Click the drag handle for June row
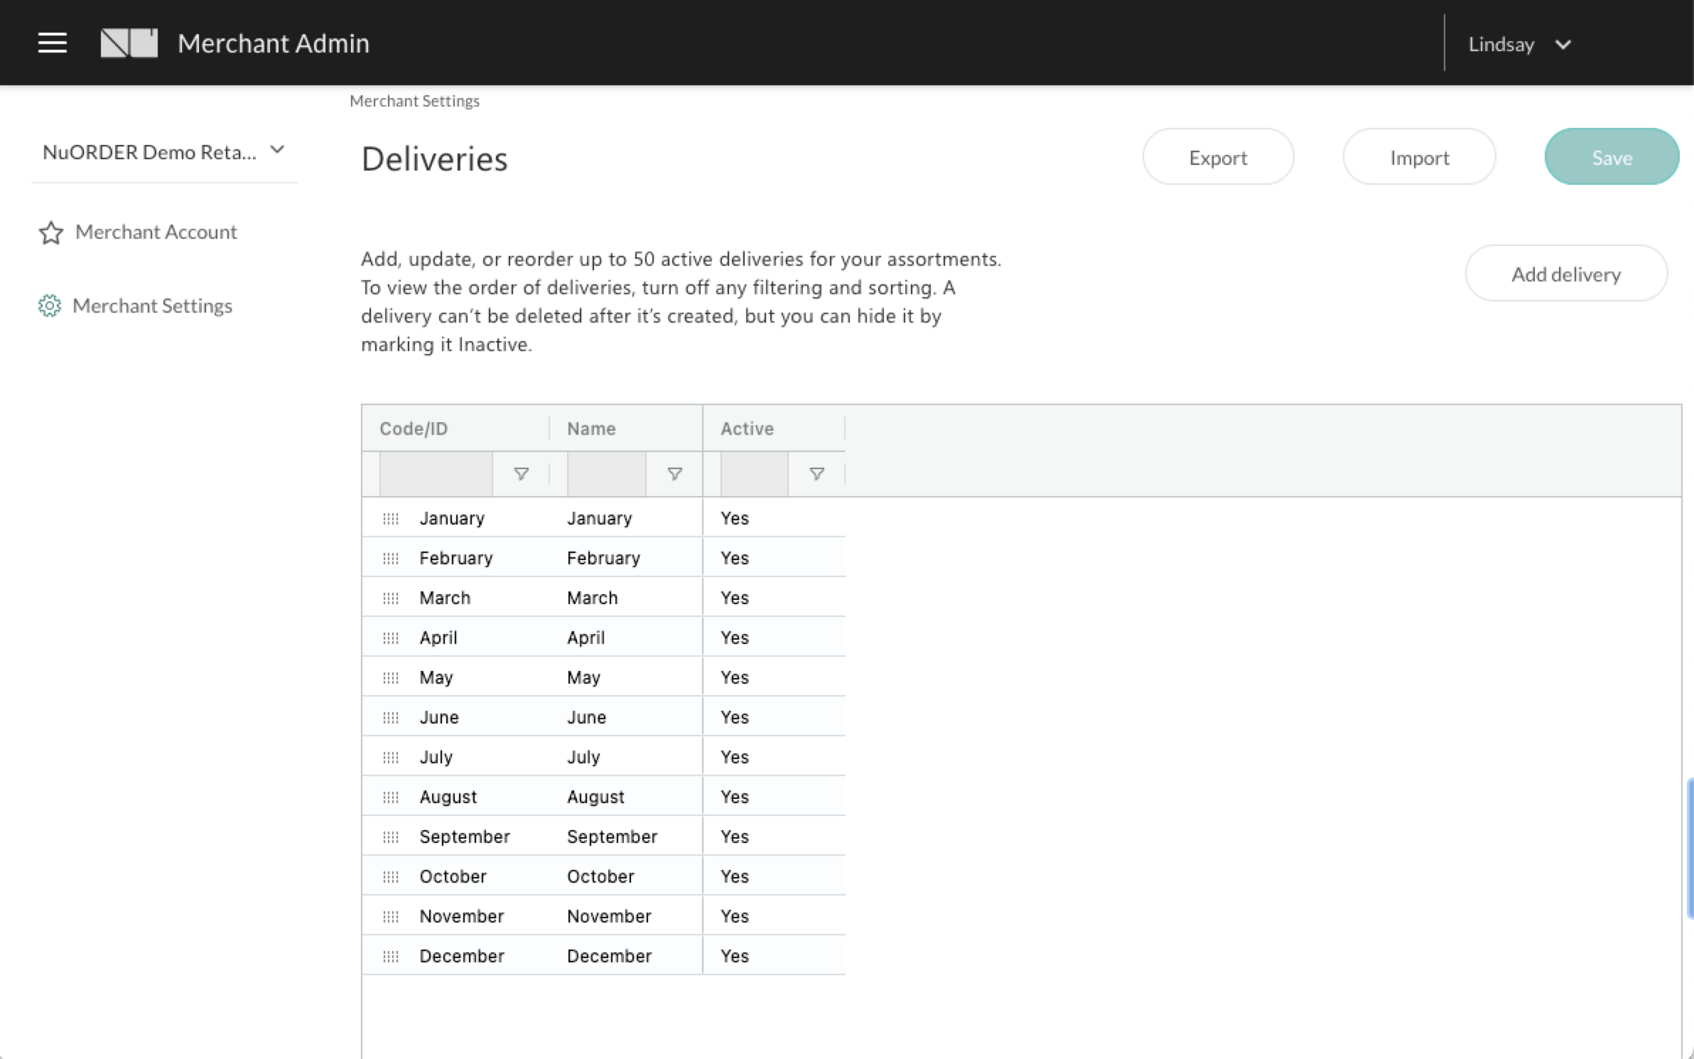This screenshot has width=1694, height=1059. point(391,717)
